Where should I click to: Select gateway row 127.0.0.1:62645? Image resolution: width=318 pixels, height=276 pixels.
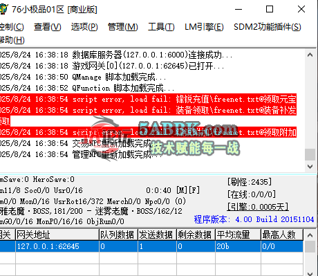[x=151, y=246]
